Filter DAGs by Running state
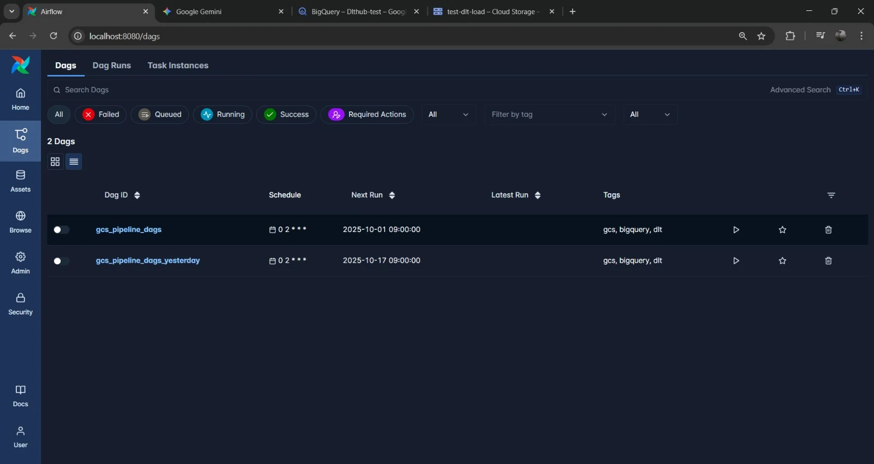Viewport: 874px width, 464px height. pyautogui.click(x=222, y=115)
